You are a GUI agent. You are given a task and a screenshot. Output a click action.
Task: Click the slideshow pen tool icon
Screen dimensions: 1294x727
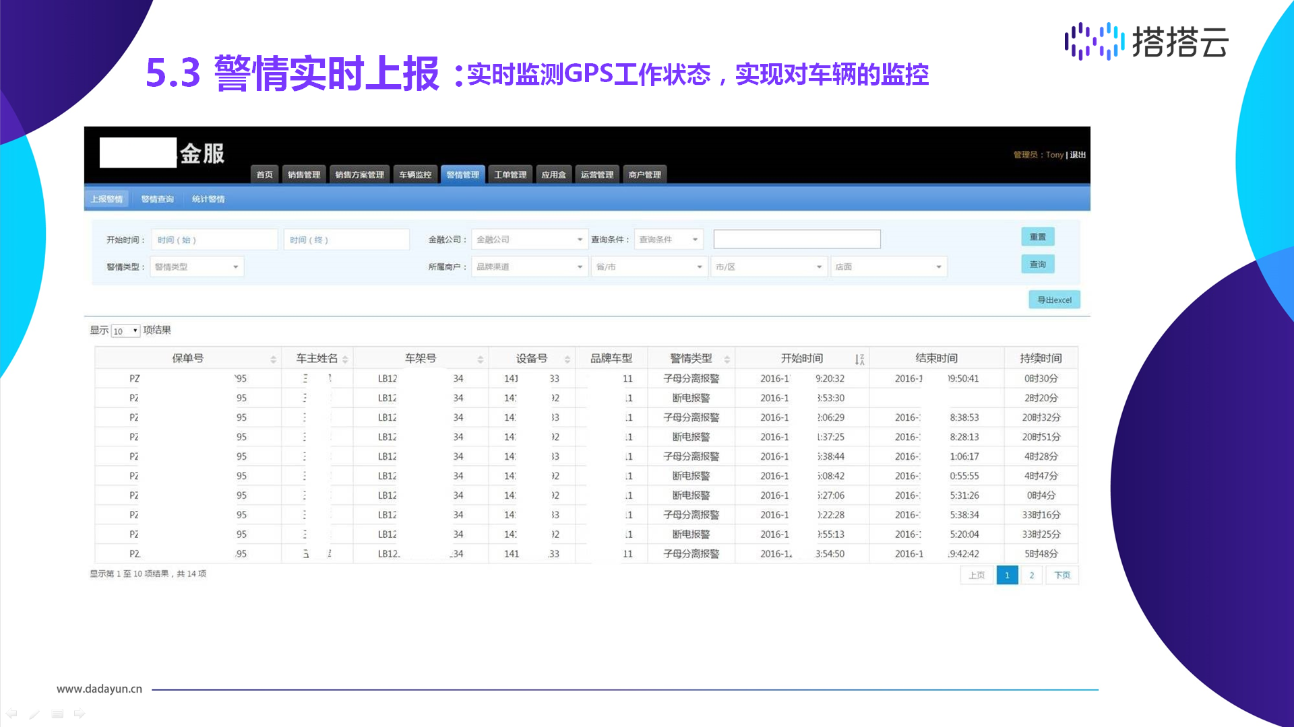coord(34,714)
